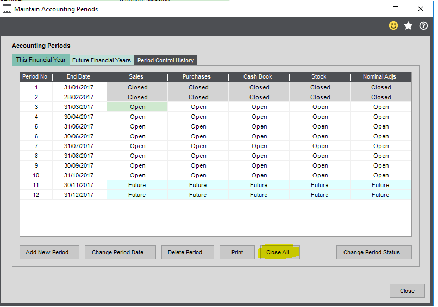Select the highlighted Open Sales cell for period 3

pyautogui.click(x=137, y=107)
